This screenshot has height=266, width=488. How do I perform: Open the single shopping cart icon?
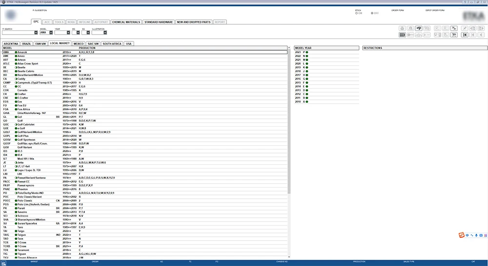(454, 35)
